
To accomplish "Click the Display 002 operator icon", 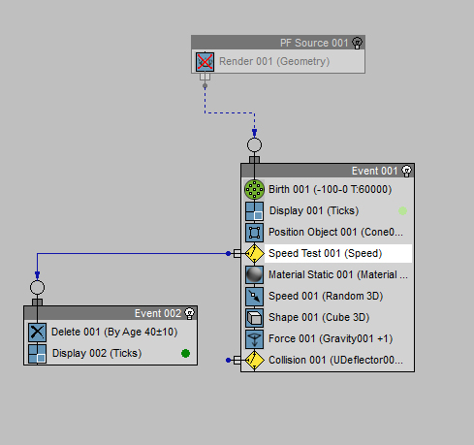I will click(37, 354).
